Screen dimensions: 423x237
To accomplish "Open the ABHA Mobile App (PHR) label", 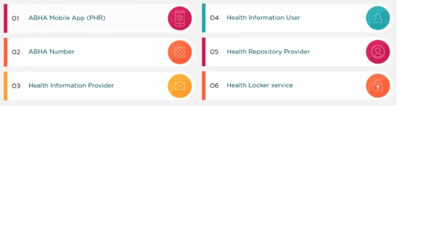I will [x=67, y=18].
